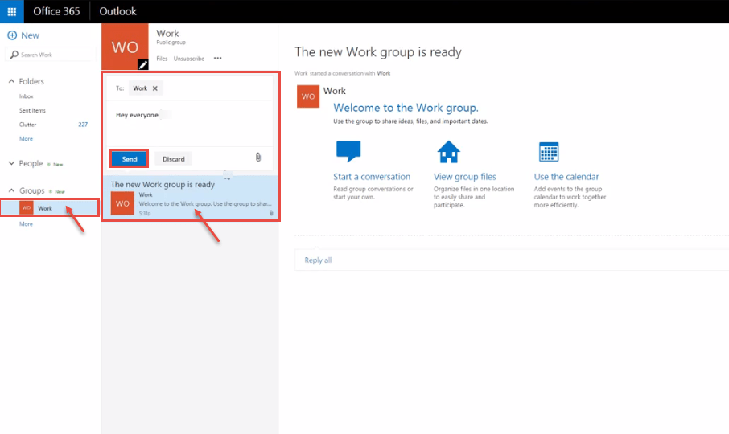
Task: Click Unsubscribe for the Work group
Action: (189, 59)
